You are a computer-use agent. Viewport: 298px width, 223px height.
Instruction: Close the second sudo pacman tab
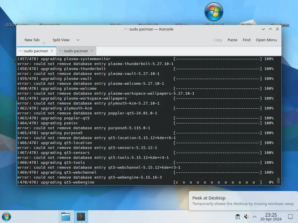click(92, 51)
